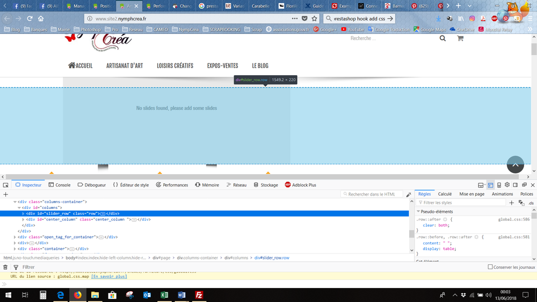Toggle the .cls class panel button
The width and height of the screenshot is (537, 302).
click(531, 203)
